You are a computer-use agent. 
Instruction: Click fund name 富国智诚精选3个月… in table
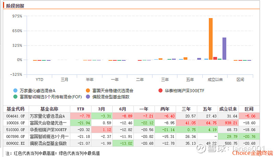tap(49, 136)
